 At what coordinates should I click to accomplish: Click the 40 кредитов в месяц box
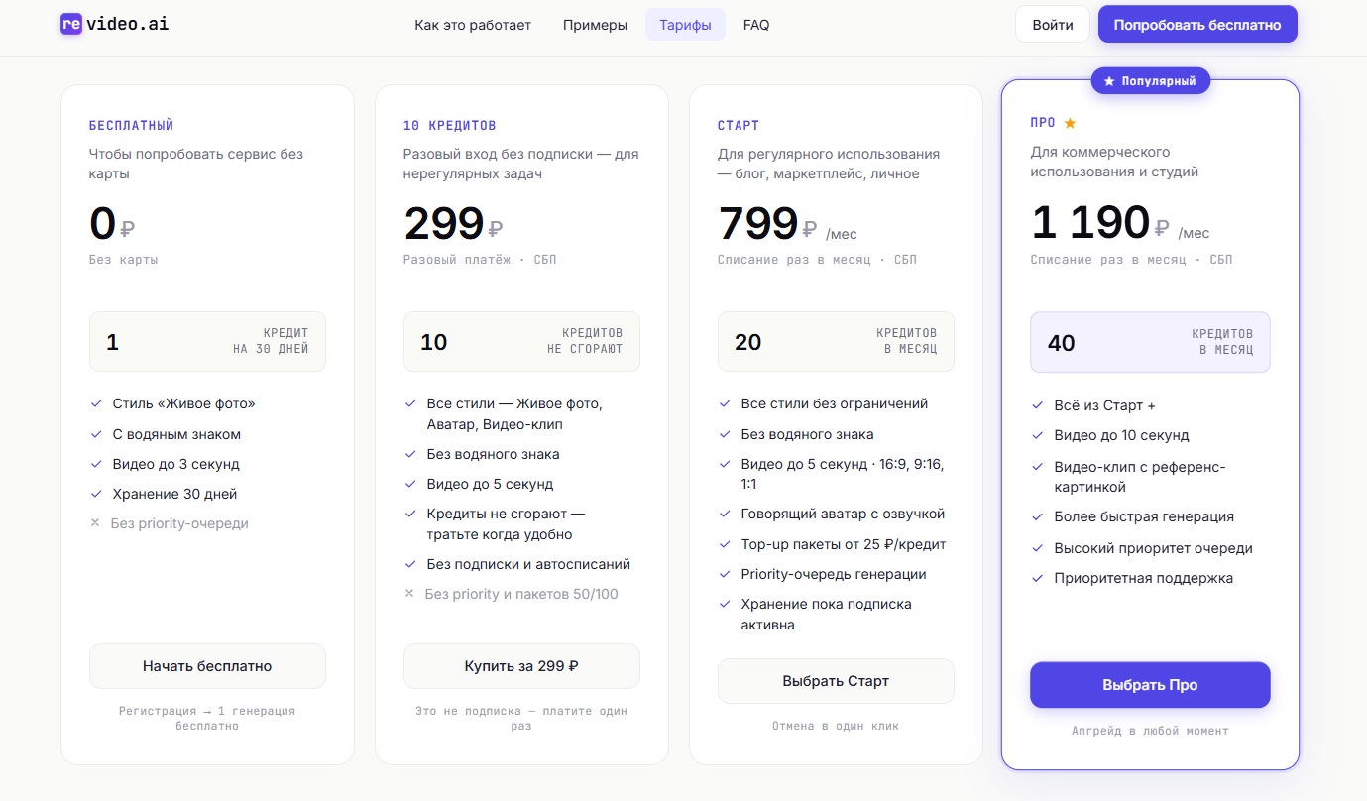click(1150, 343)
